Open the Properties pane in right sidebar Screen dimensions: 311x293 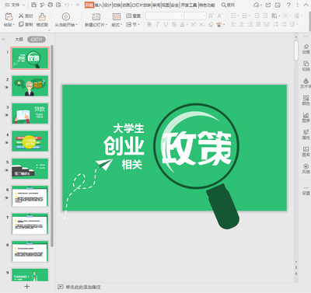click(x=306, y=134)
